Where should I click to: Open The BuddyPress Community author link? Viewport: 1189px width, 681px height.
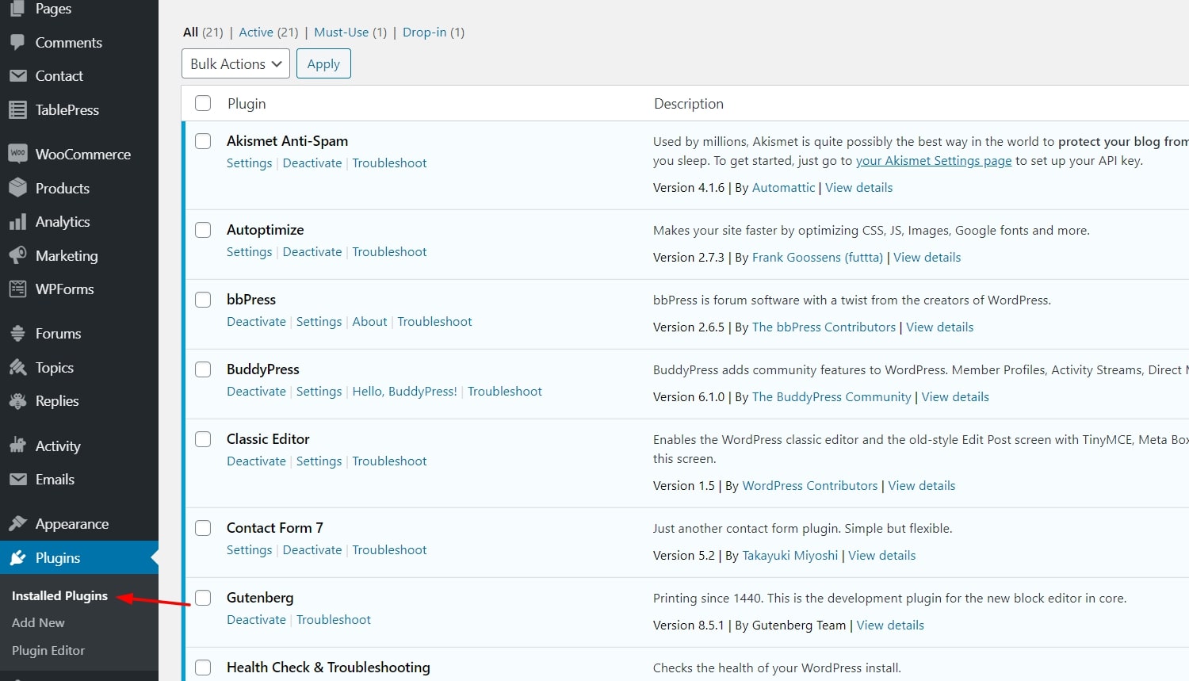coord(832,397)
